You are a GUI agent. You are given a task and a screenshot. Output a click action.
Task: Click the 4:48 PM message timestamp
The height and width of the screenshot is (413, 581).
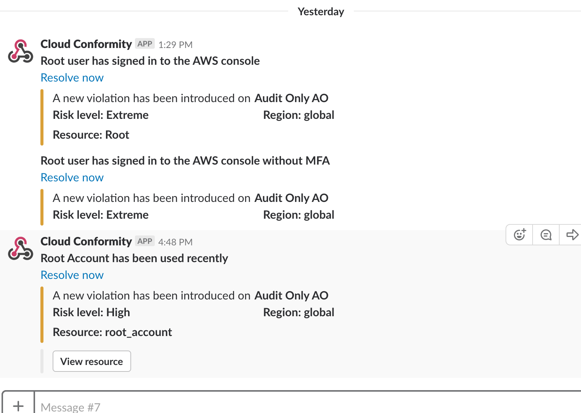click(175, 242)
